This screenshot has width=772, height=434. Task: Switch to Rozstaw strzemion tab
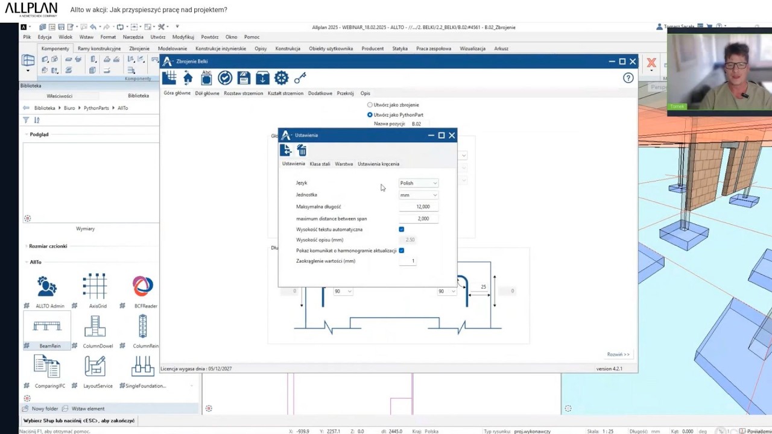(244, 93)
